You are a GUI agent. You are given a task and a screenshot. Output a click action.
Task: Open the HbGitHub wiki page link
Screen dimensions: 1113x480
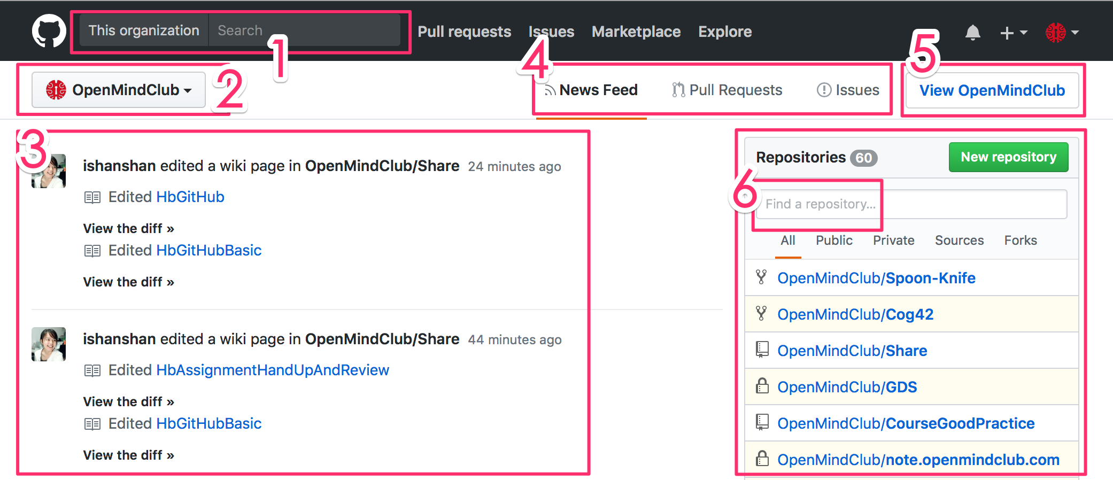pyautogui.click(x=190, y=197)
